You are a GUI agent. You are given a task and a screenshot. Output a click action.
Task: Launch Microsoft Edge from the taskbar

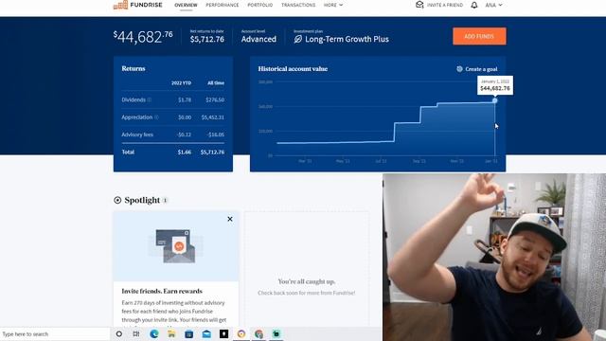(x=153, y=333)
